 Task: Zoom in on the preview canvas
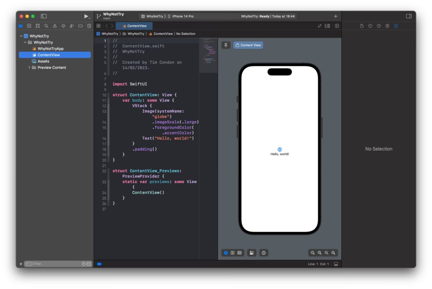(x=333, y=253)
